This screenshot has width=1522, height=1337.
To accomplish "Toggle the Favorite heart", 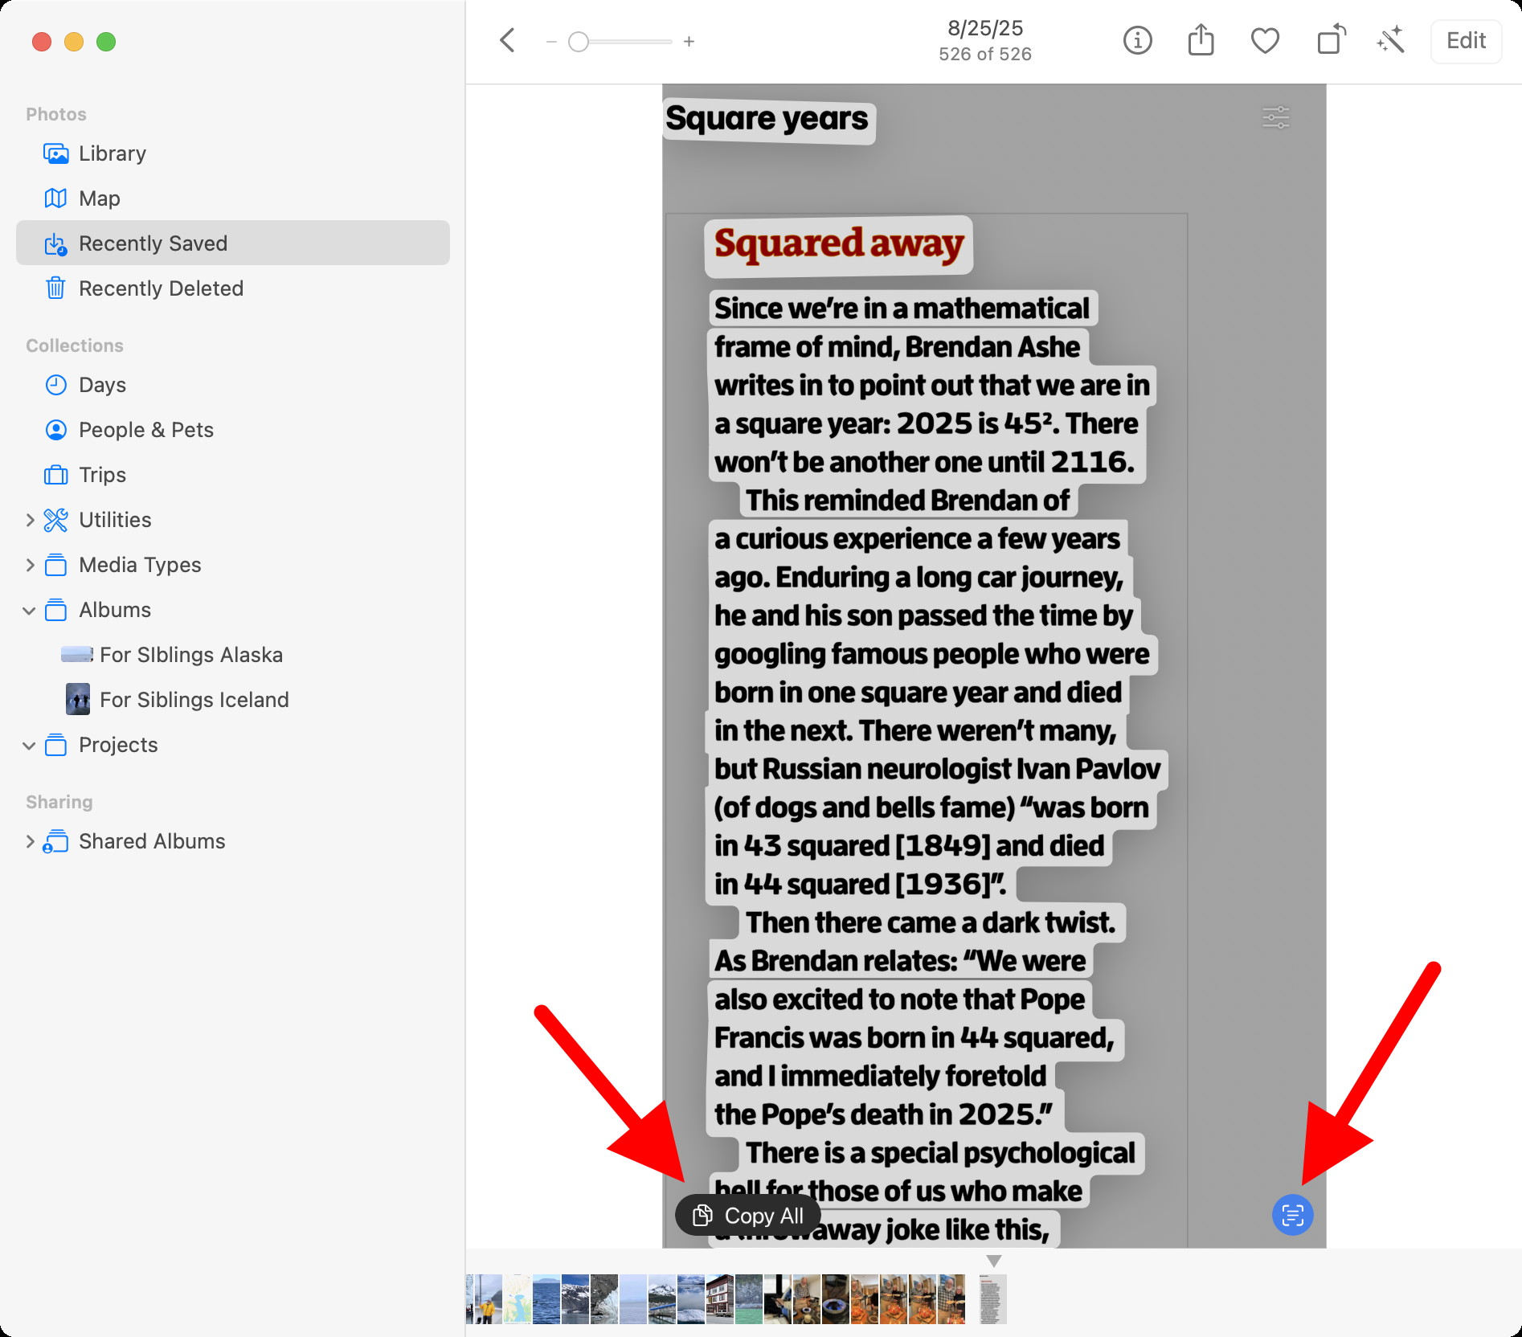I will point(1265,41).
